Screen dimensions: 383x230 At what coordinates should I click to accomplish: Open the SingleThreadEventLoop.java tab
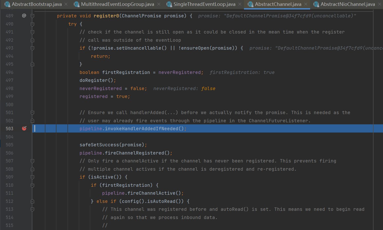click(x=204, y=4)
